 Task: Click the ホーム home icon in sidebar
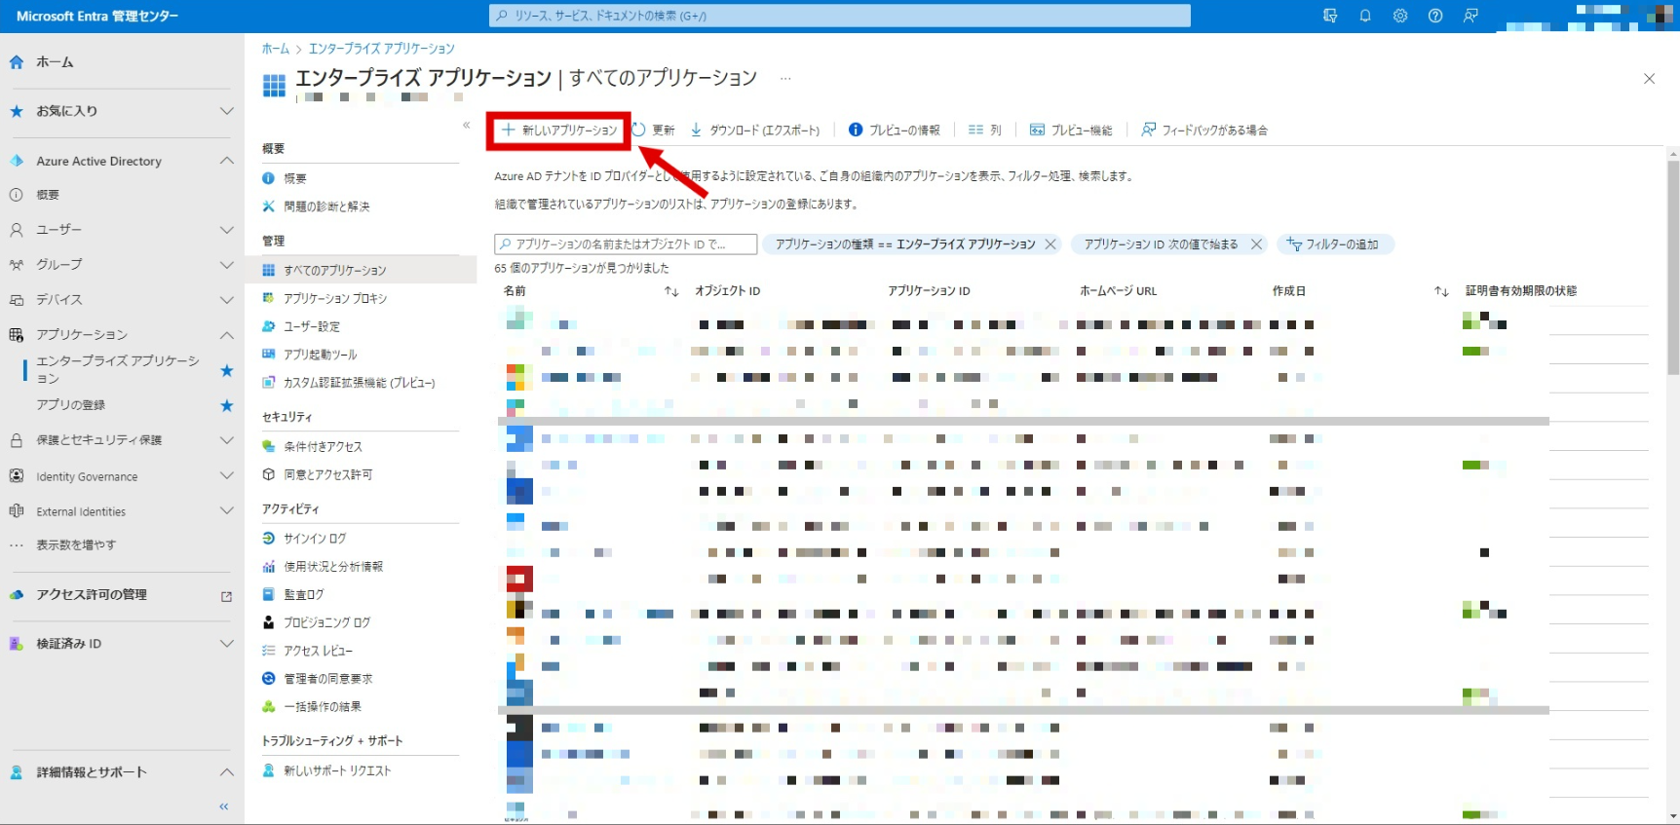pyautogui.click(x=17, y=62)
